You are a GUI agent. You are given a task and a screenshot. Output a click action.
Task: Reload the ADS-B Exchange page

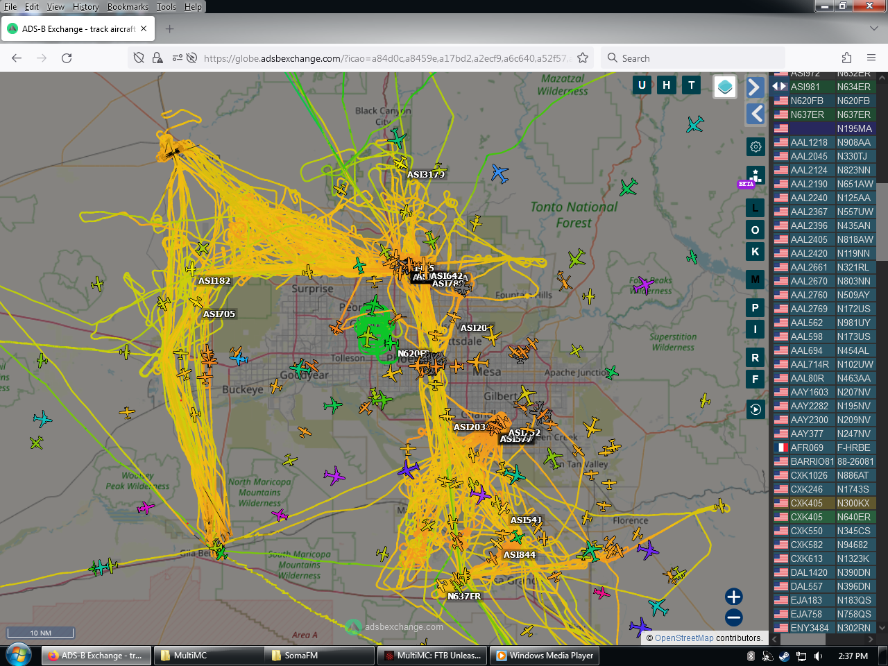[x=67, y=58]
